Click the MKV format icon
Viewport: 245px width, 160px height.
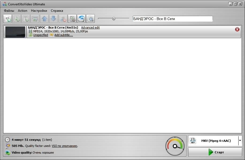(193, 141)
